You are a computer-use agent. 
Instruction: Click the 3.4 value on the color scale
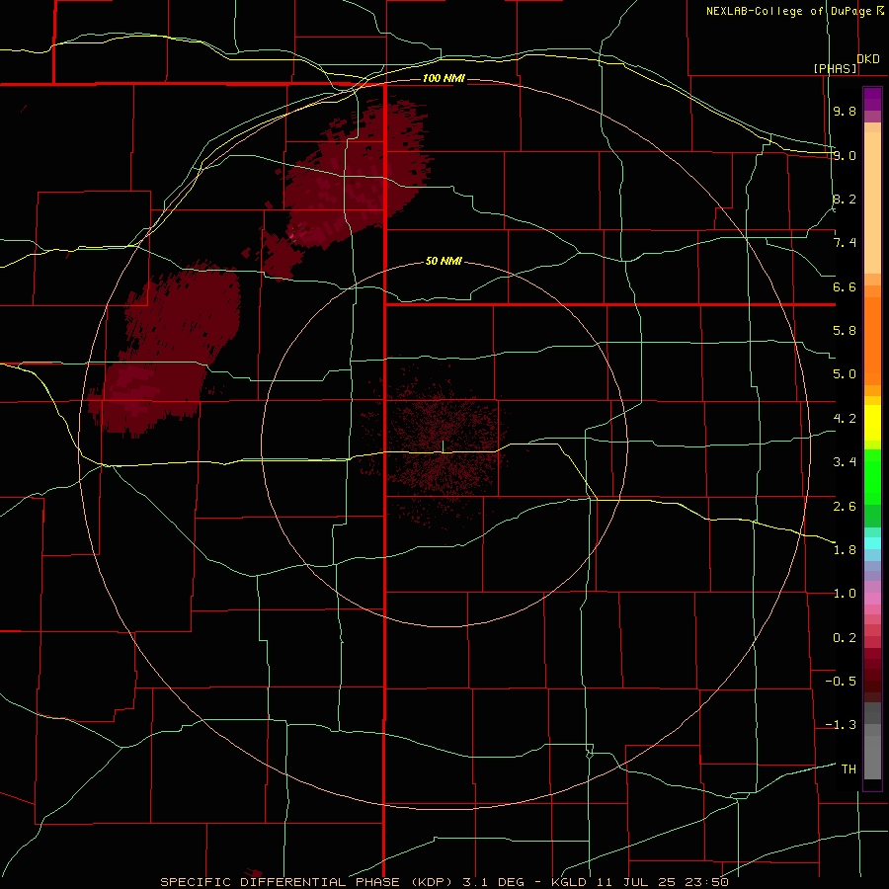point(845,462)
